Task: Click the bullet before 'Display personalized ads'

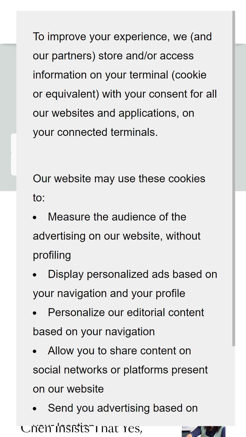Action: (x=35, y=275)
